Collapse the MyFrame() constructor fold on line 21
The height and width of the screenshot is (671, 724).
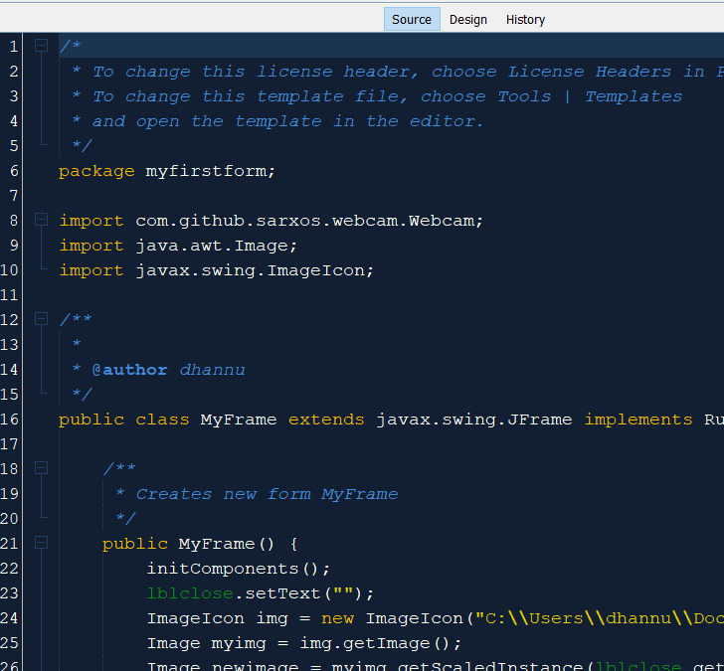41,543
